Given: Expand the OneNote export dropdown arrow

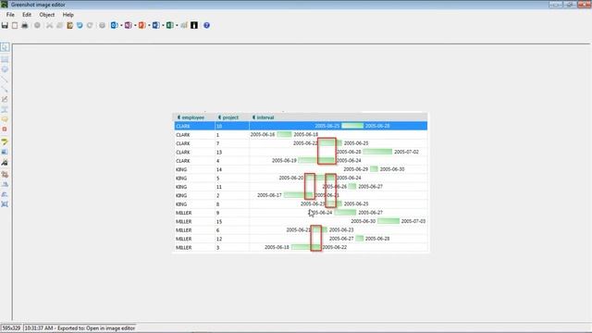Looking at the screenshot, I should (x=135, y=25).
